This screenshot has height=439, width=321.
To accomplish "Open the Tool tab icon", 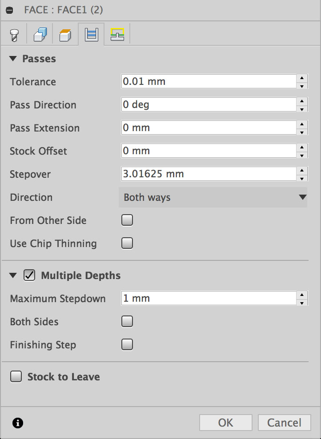I will pyautogui.click(x=15, y=35).
